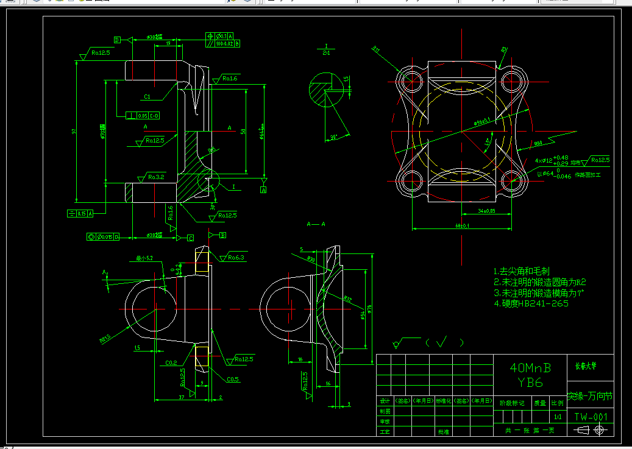632x449 pixels.
Task: Click the C0.5 chamfer callout
Action: (233, 380)
